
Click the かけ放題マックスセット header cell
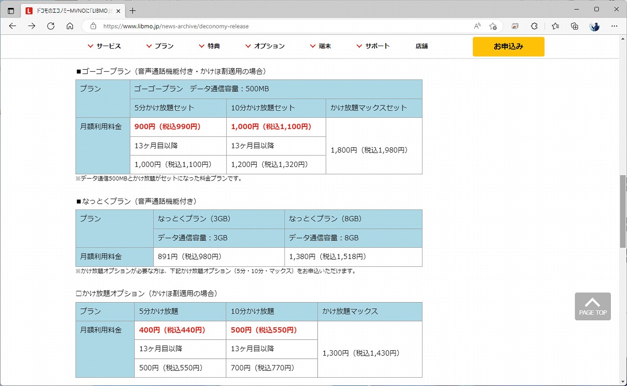click(x=374, y=108)
